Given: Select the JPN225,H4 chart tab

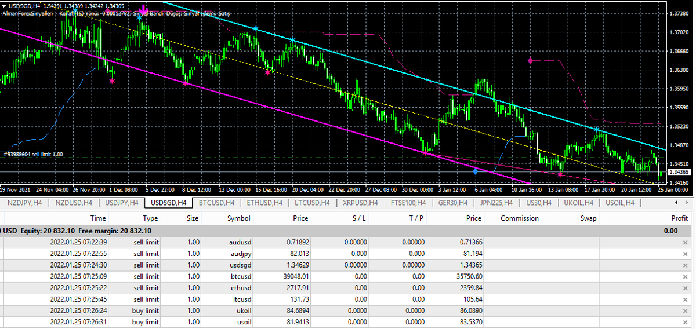Looking at the screenshot, I should coord(498,203).
